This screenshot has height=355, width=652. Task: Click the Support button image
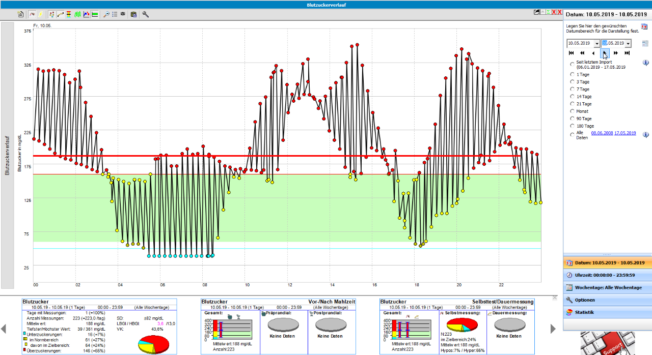pos(607,343)
